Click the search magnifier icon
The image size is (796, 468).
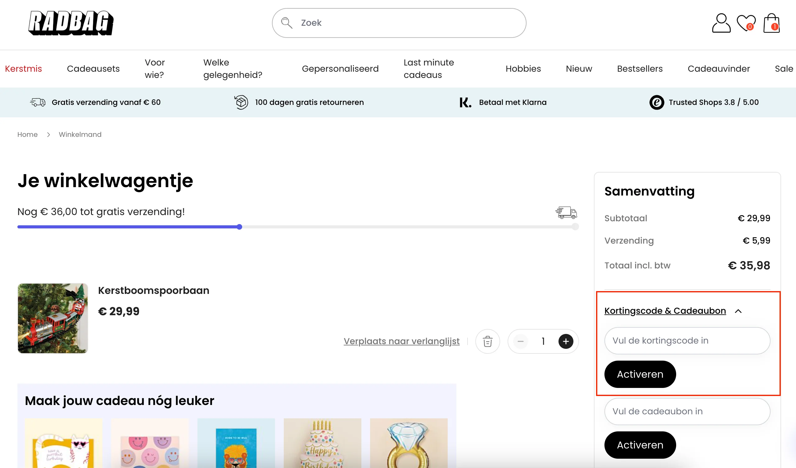click(x=287, y=23)
